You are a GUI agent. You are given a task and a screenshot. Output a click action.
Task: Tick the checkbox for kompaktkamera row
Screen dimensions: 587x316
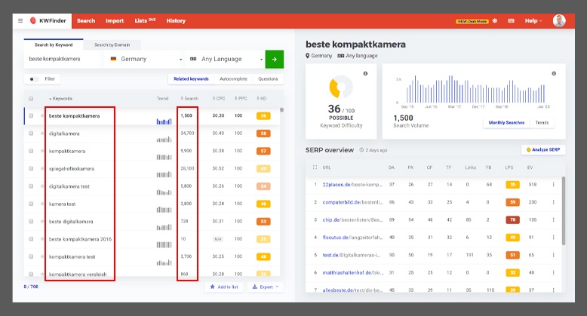tap(31, 151)
